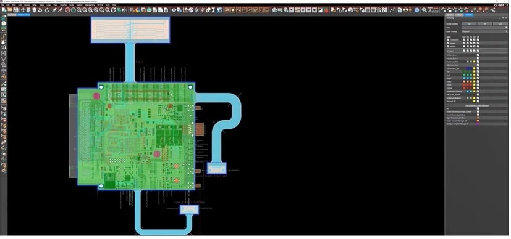The image size is (511, 239).
Task: Open the new file icon
Action: point(4,10)
